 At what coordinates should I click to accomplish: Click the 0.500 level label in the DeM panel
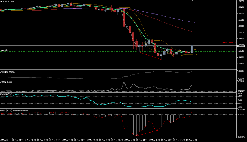(x=240, y=100)
